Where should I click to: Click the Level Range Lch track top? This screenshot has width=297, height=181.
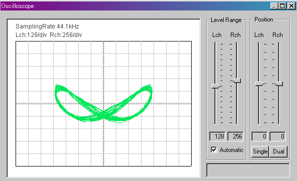point(215,43)
